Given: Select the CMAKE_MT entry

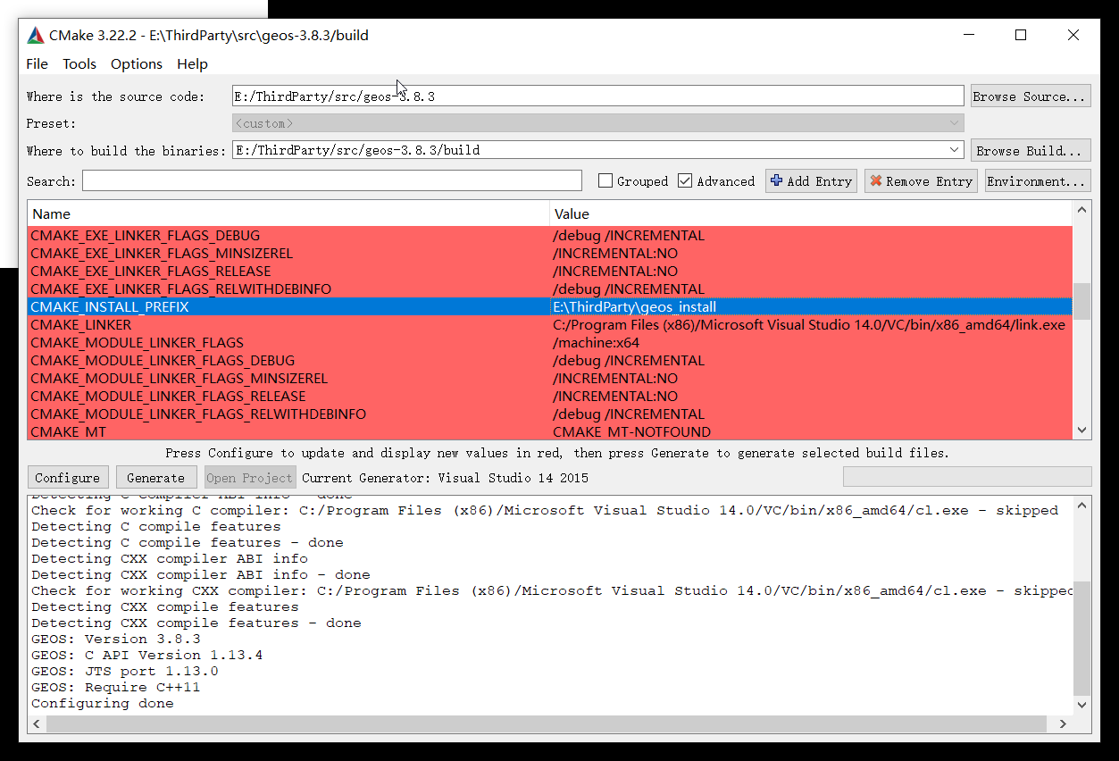Looking at the screenshot, I should 68,431.
